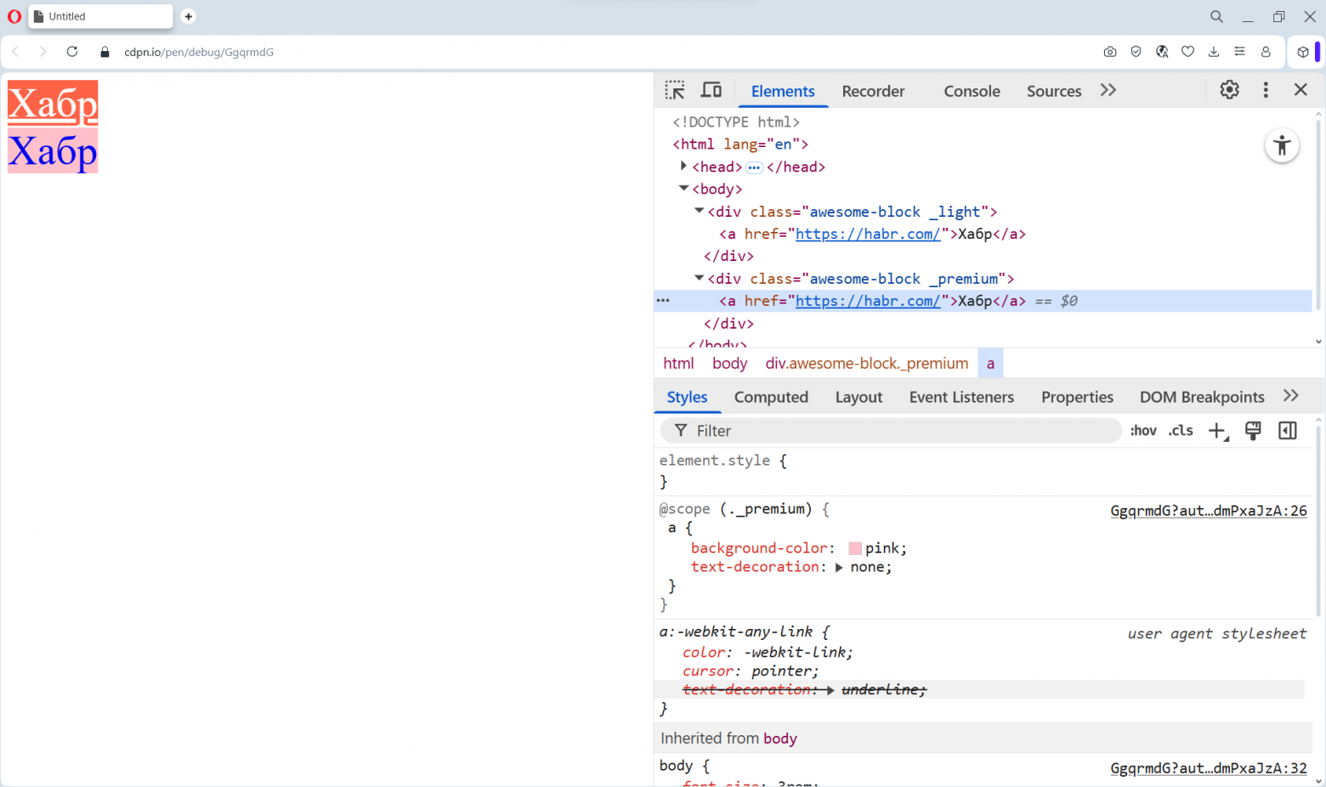Open the Styles pane tab
Screen dimensions: 1326x787
(x=687, y=397)
